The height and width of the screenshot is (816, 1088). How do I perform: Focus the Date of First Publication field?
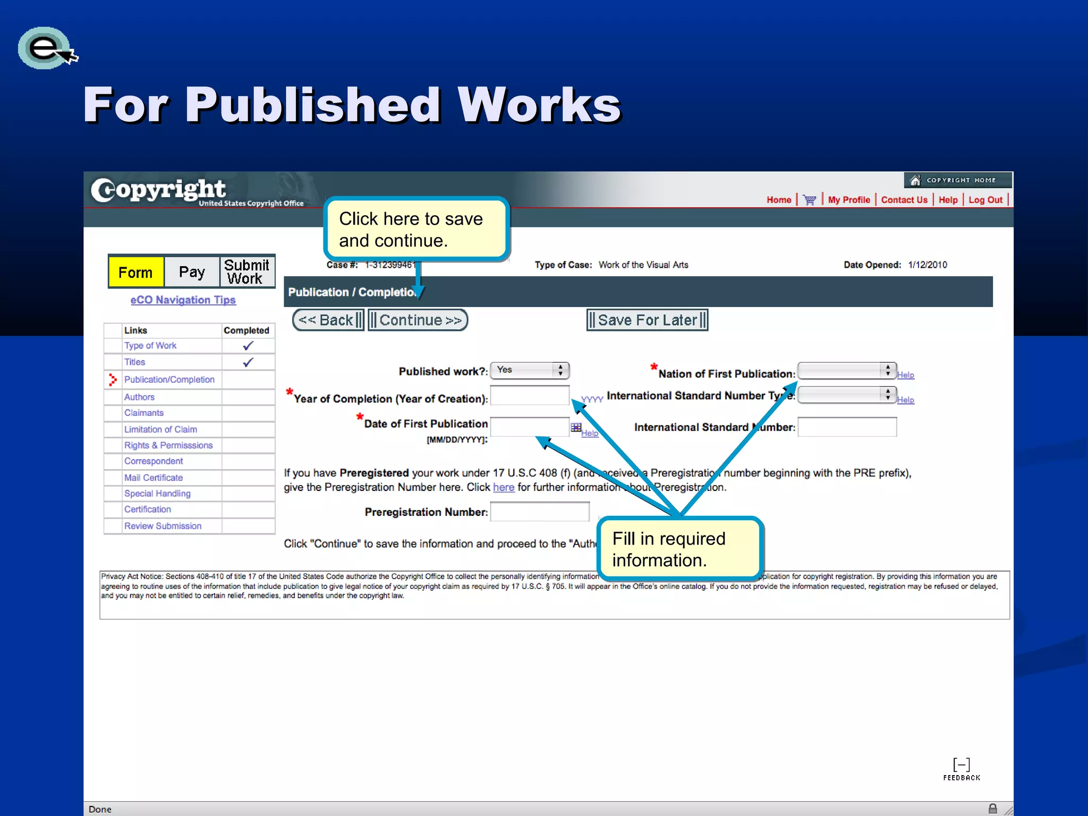pyautogui.click(x=530, y=427)
